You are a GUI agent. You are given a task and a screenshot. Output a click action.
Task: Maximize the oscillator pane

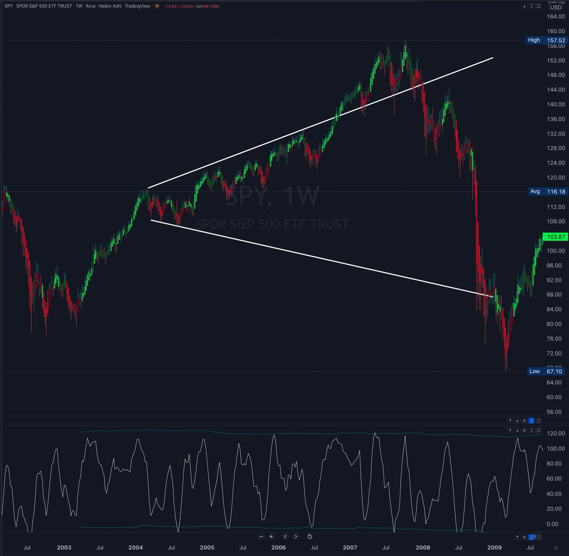pyautogui.click(x=538, y=430)
